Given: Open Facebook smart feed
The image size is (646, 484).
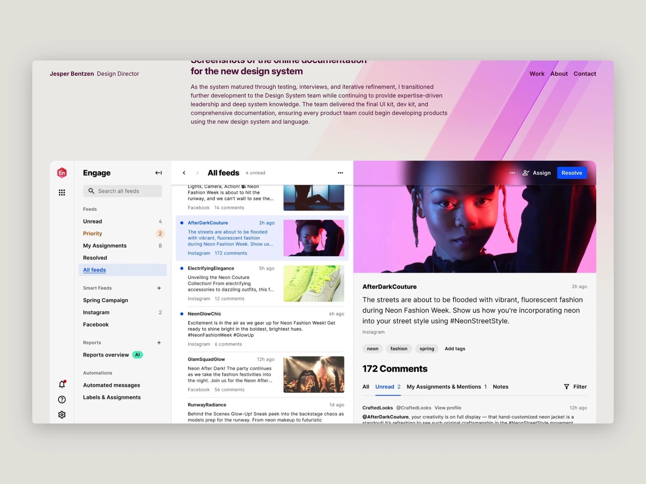Looking at the screenshot, I should point(122,324).
